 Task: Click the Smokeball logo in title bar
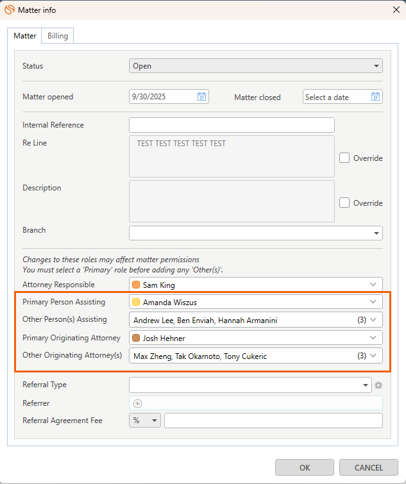(10, 9)
